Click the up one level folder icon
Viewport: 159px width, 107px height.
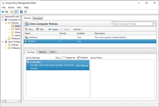point(12,12)
